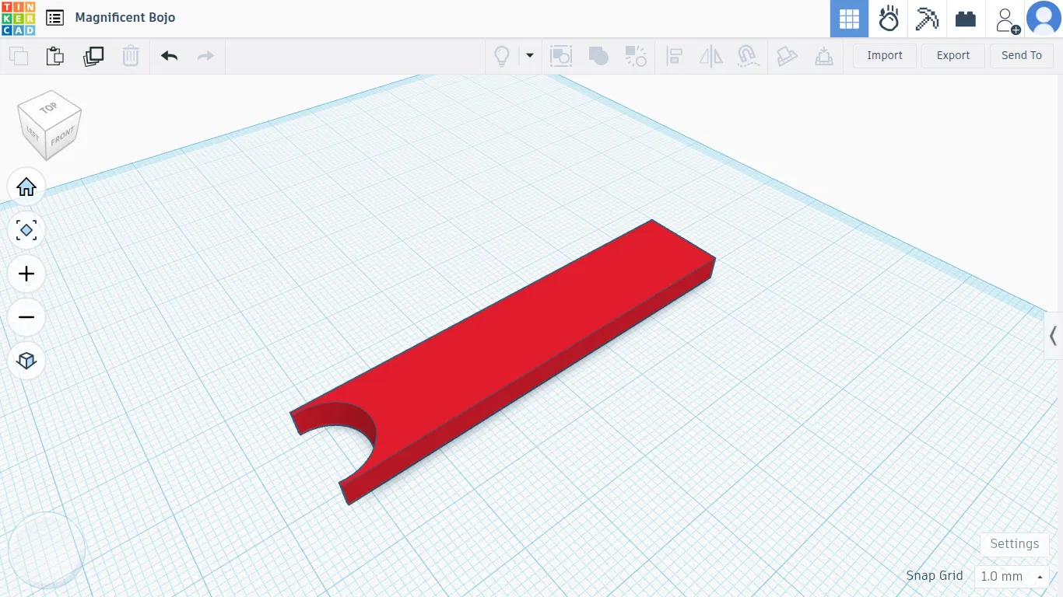Open Snap Grid 1.0 mm dropdown

pos(1012,576)
